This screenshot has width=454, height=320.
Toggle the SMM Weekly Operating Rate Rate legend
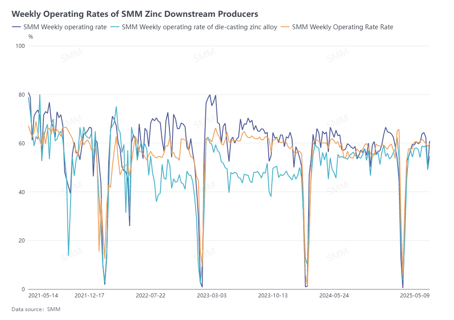[337, 27]
